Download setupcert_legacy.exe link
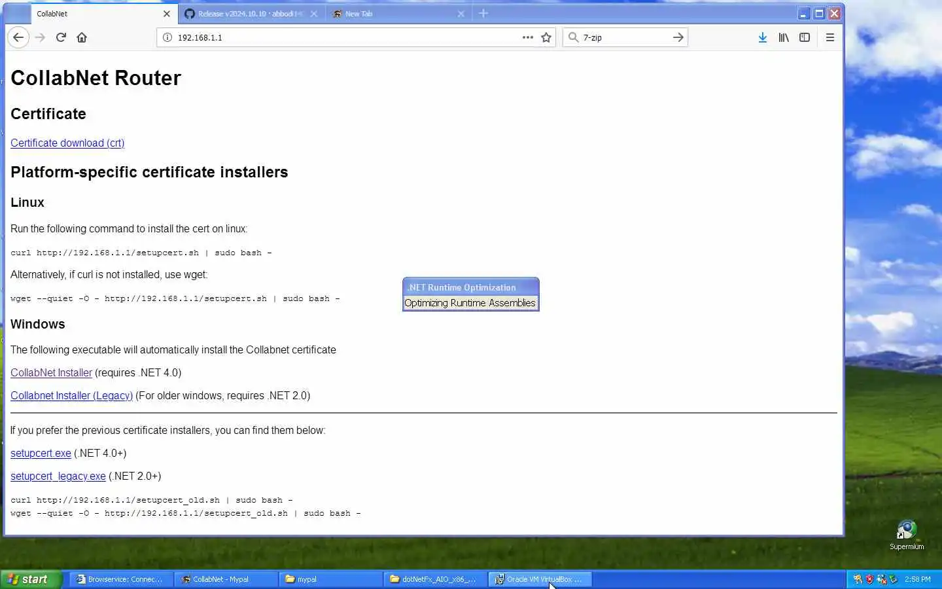This screenshot has height=589, width=942. tap(58, 476)
